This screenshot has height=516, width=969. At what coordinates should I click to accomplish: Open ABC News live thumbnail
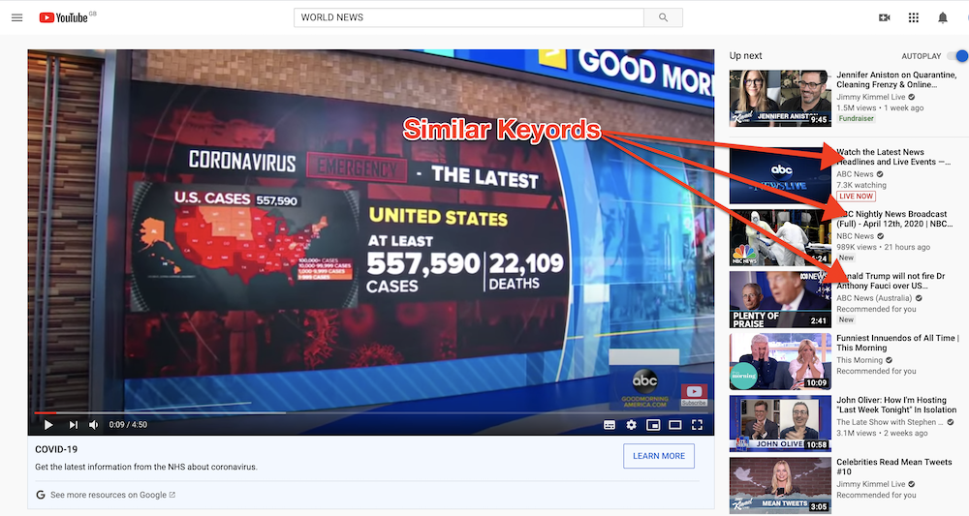tap(780, 176)
